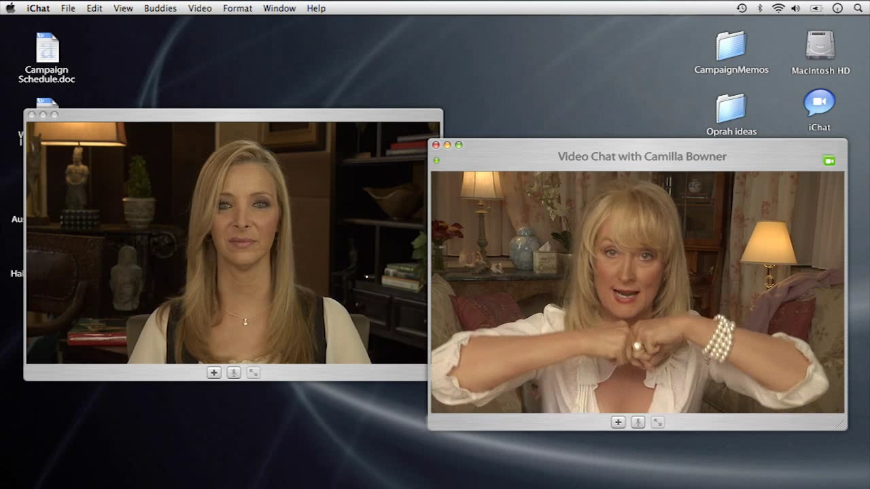Zoom the Camilla Bowner video chat window
The image size is (870, 489).
click(x=459, y=145)
